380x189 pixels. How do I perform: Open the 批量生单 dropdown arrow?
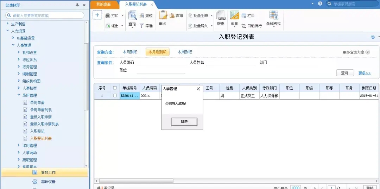point(211,16)
